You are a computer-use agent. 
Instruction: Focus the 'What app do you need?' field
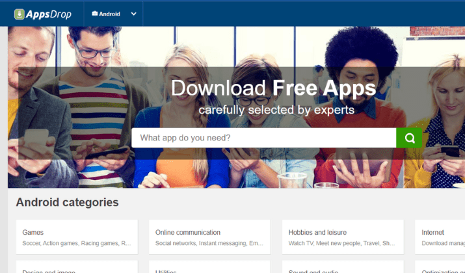coord(264,138)
